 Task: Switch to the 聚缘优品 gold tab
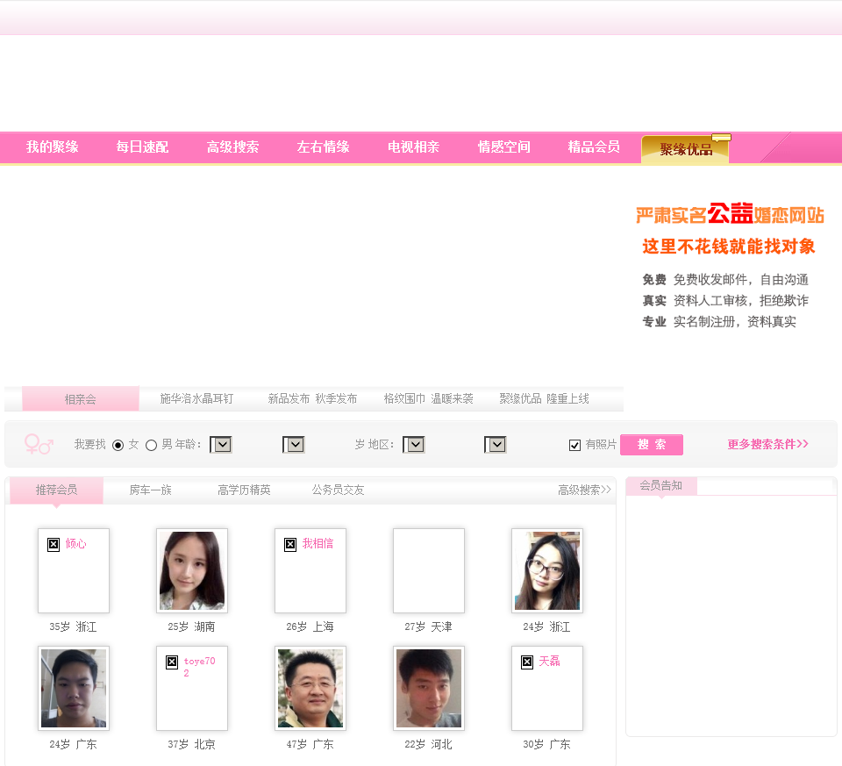[685, 149]
